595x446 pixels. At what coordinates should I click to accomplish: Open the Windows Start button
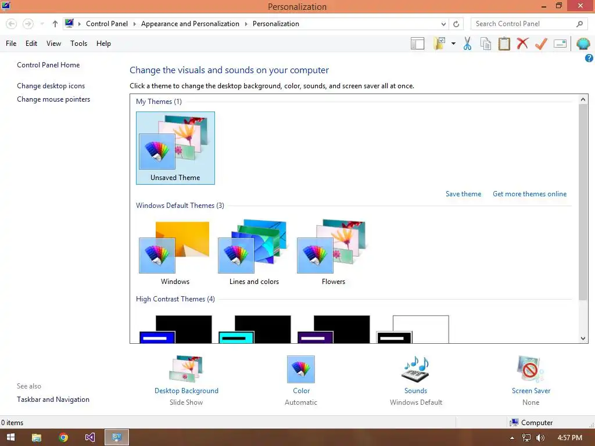point(10,437)
